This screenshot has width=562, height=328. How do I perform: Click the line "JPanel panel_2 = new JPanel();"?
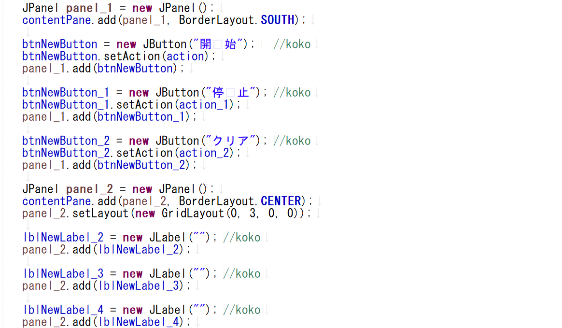[118, 189]
